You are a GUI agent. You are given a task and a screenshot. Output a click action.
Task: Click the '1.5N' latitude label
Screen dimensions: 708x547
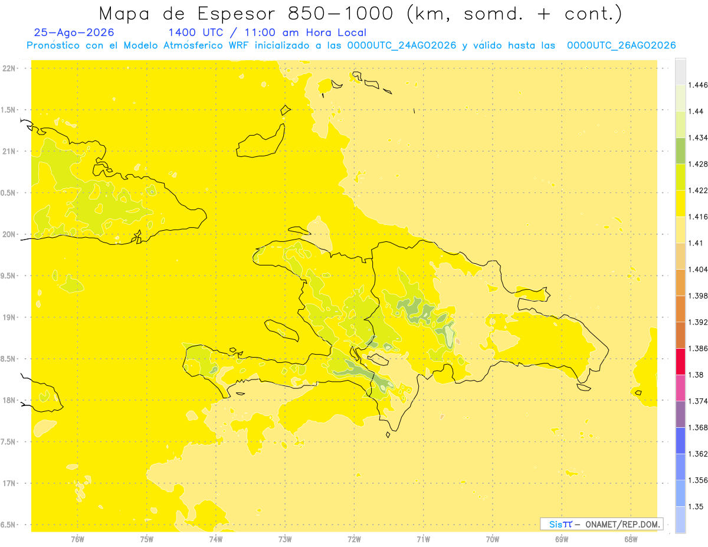(x=9, y=110)
